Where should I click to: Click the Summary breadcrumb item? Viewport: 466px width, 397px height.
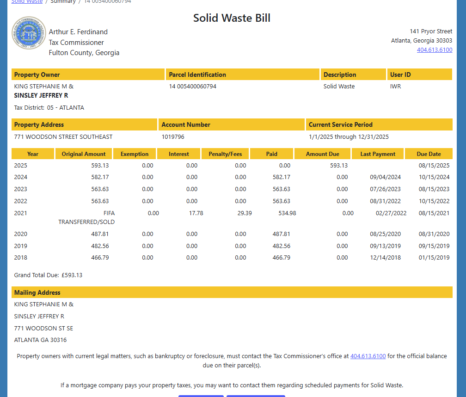pos(63,2)
